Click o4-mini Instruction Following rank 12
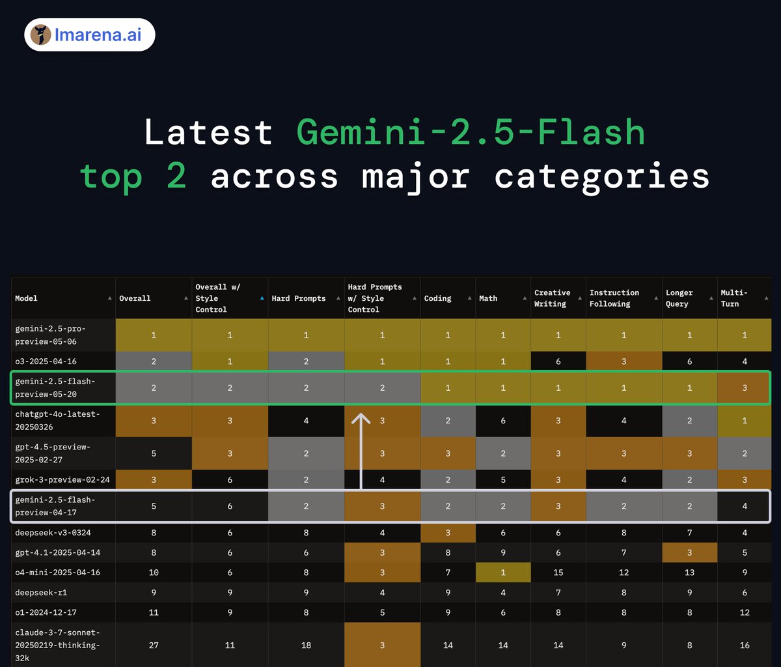This screenshot has width=781, height=667. (x=623, y=573)
